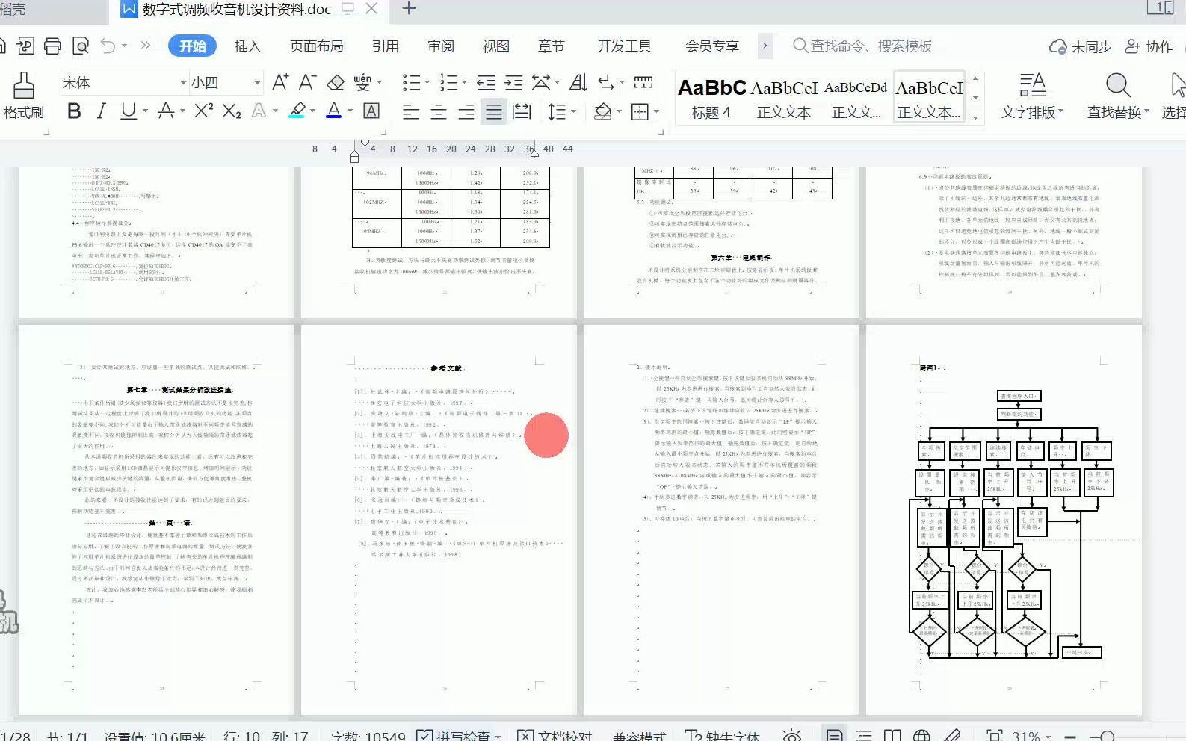Open the phonetic guide (wén) tool
The image size is (1186, 741).
click(362, 82)
